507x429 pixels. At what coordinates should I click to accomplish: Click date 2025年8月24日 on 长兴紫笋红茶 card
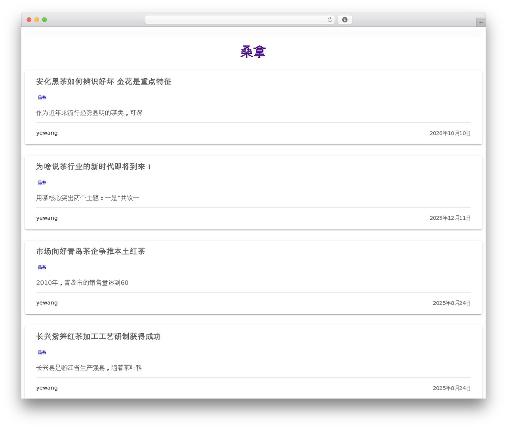pyautogui.click(x=452, y=388)
